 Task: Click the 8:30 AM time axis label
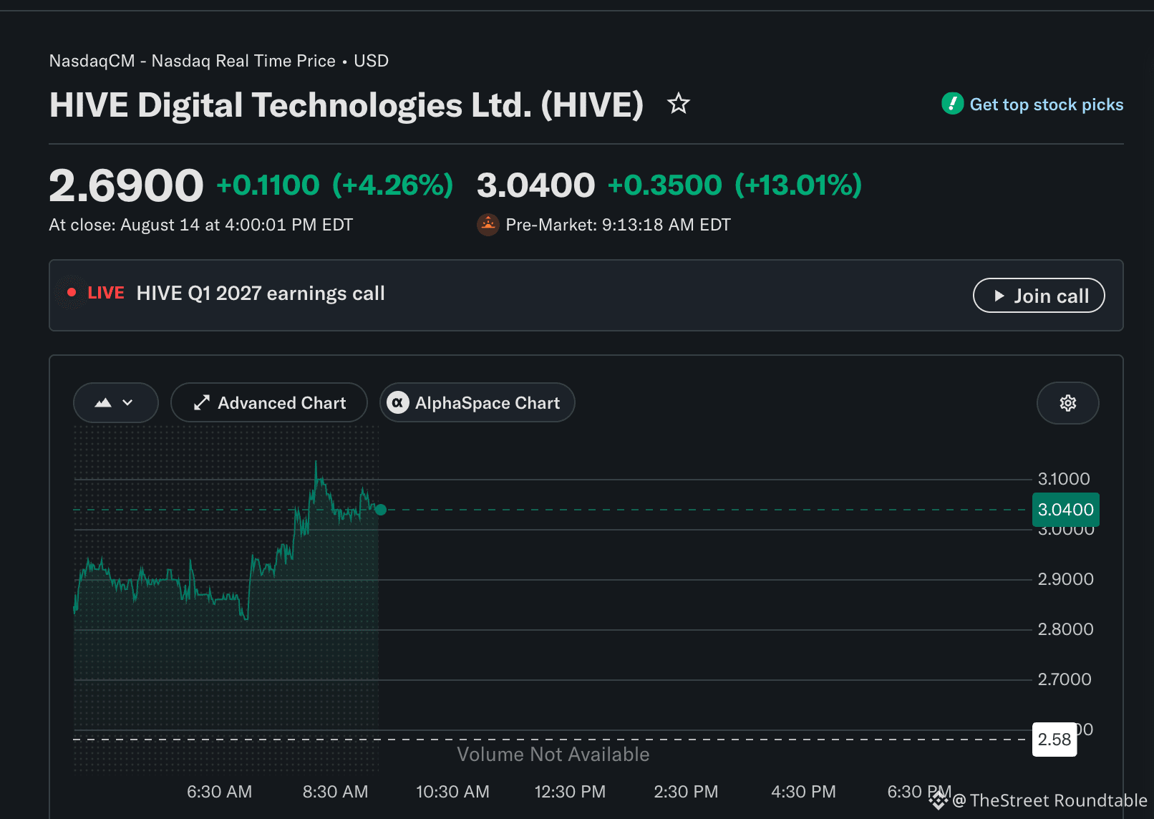(336, 792)
